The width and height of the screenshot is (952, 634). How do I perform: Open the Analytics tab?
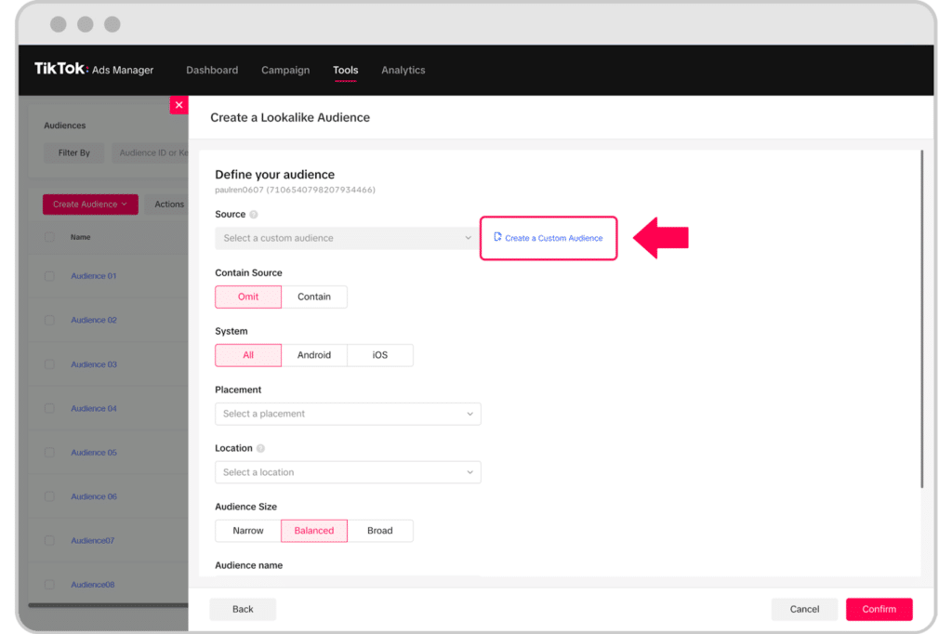(403, 70)
